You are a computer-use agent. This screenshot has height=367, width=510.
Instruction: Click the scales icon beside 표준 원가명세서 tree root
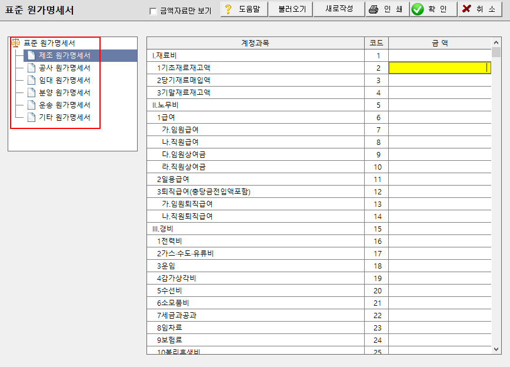[x=15, y=42]
